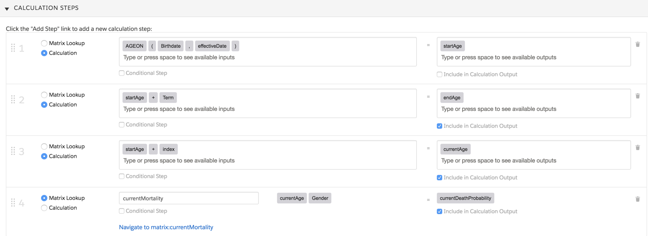Delete calculation step 4 with trash icon
Image resolution: width=648 pixels, height=236 pixels.
tap(638, 199)
